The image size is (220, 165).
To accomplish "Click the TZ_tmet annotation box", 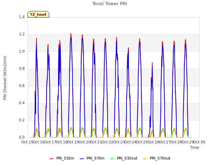I will [x=38, y=14].
